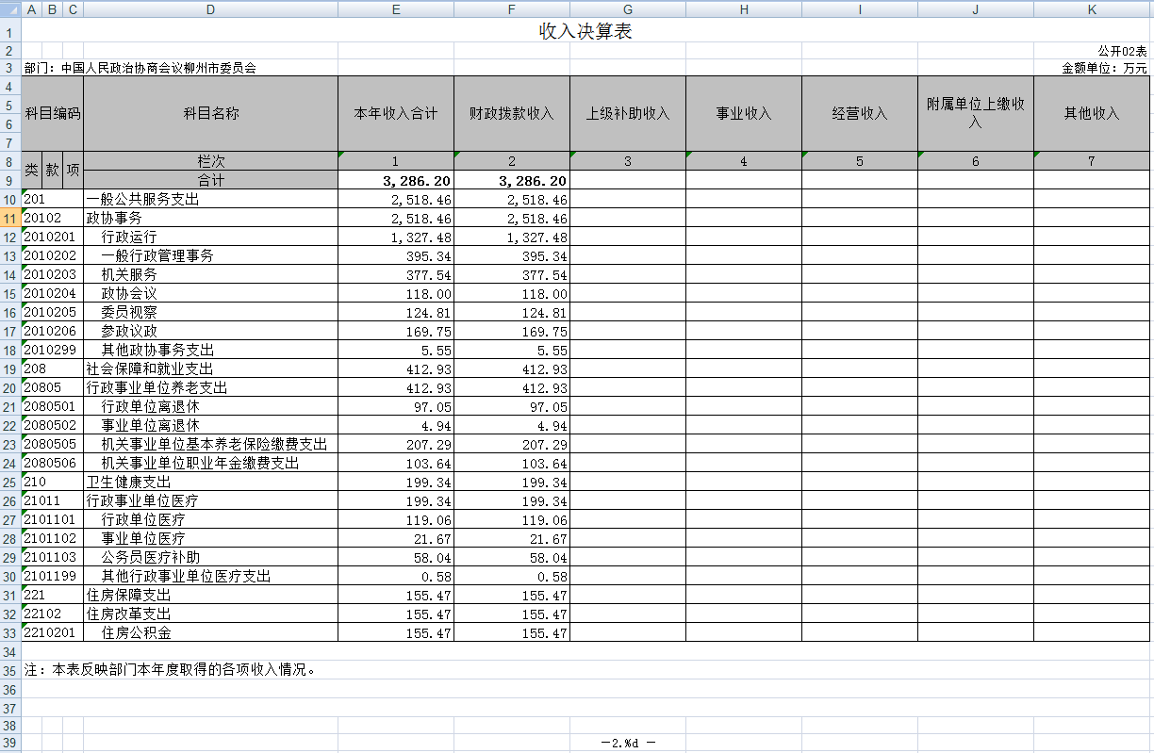Click the 经营收入 column heading
This screenshot has height=753, width=1154.
click(860, 113)
